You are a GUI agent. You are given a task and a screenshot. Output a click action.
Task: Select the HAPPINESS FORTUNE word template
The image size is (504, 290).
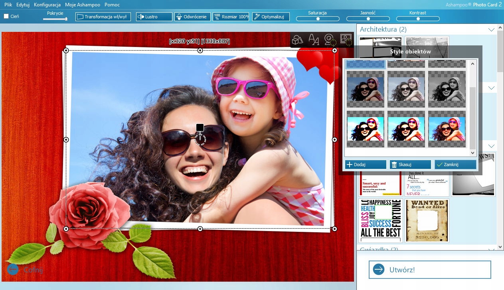tap(380, 220)
